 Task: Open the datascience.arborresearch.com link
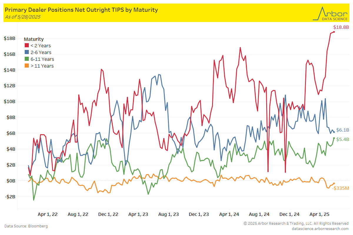pyautogui.click(x=320, y=229)
